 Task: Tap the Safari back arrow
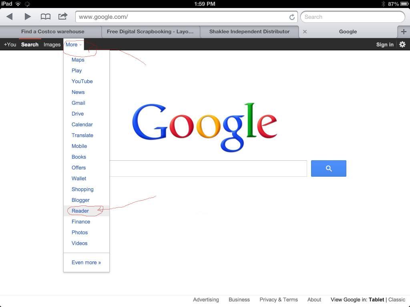[x=10, y=17]
